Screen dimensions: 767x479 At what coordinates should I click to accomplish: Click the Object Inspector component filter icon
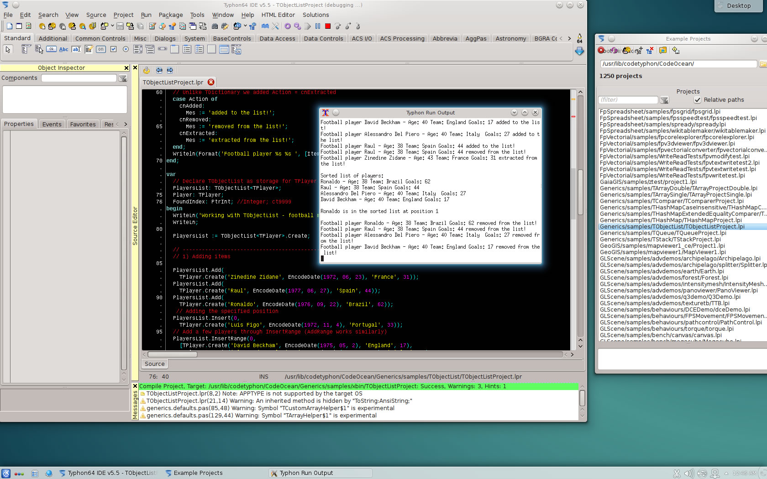(123, 78)
